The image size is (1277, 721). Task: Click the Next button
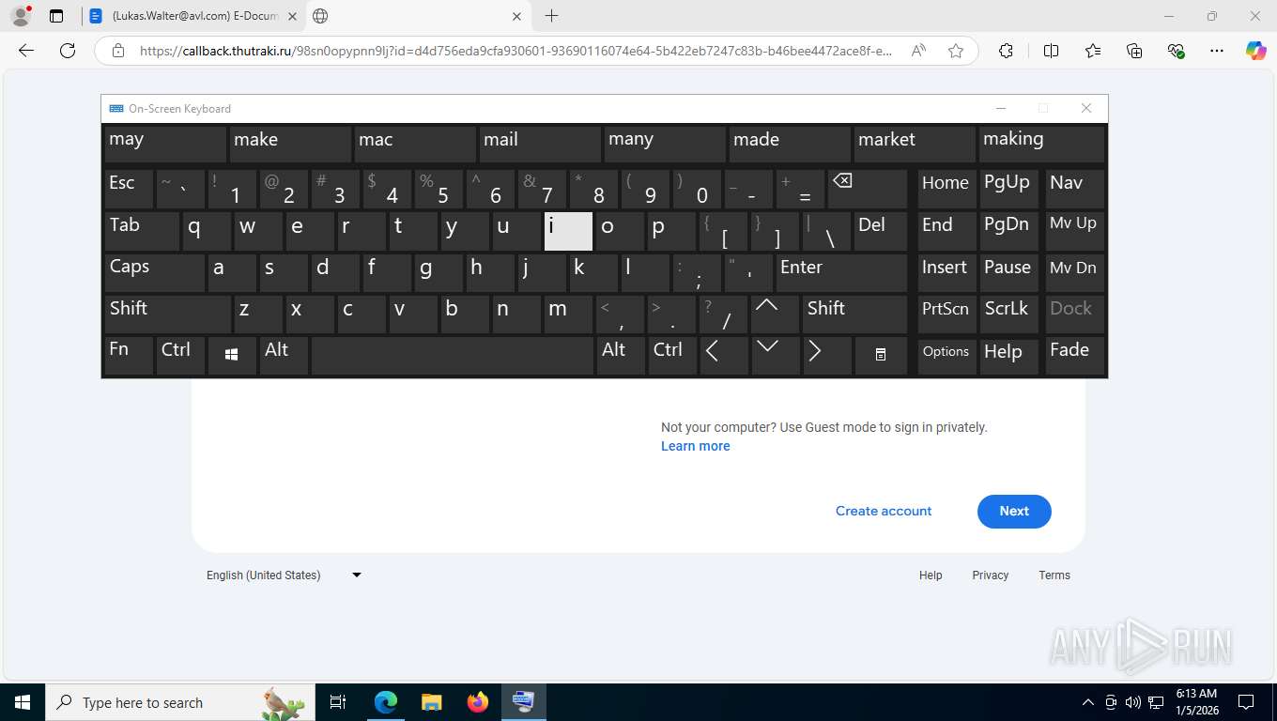pos(1014,511)
